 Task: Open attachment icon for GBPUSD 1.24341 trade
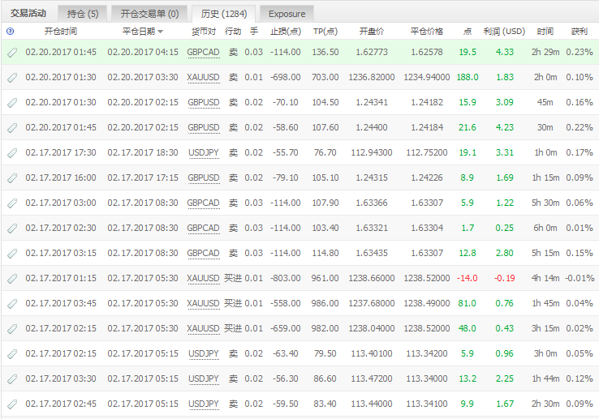[12, 103]
